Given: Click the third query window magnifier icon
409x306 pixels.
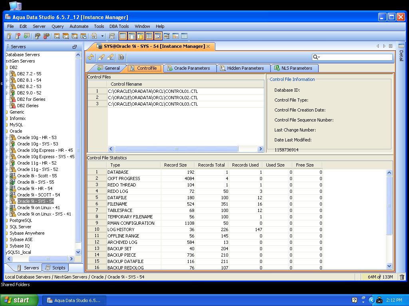Looking at the screenshot, I should pyautogui.click(x=74, y=36).
